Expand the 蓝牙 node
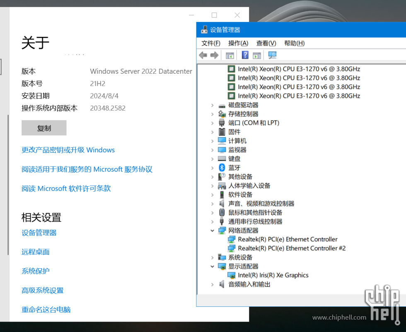The height and width of the screenshot is (332, 406). click(212, 168)
